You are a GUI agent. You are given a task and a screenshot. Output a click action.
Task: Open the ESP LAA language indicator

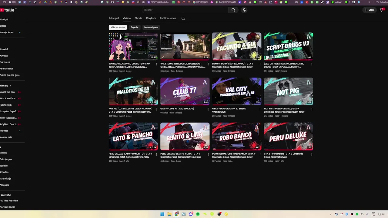pyautogui.click(x=373, y=214)
